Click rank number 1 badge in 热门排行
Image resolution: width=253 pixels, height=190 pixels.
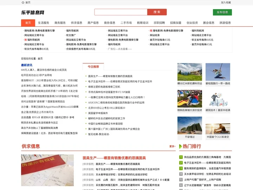(x=181, y=157)
